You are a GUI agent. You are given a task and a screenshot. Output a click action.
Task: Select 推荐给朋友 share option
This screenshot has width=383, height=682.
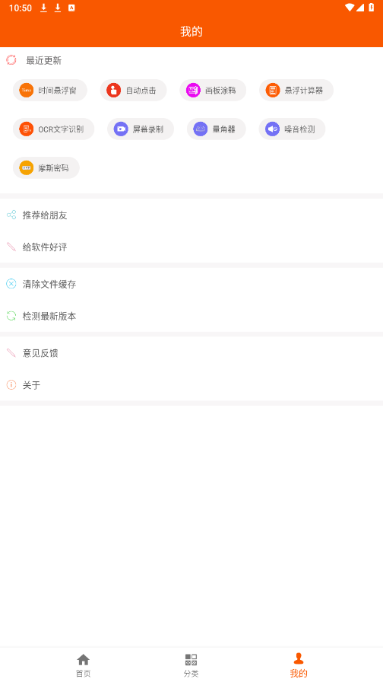pyautogui.click(x=191, y=215)
